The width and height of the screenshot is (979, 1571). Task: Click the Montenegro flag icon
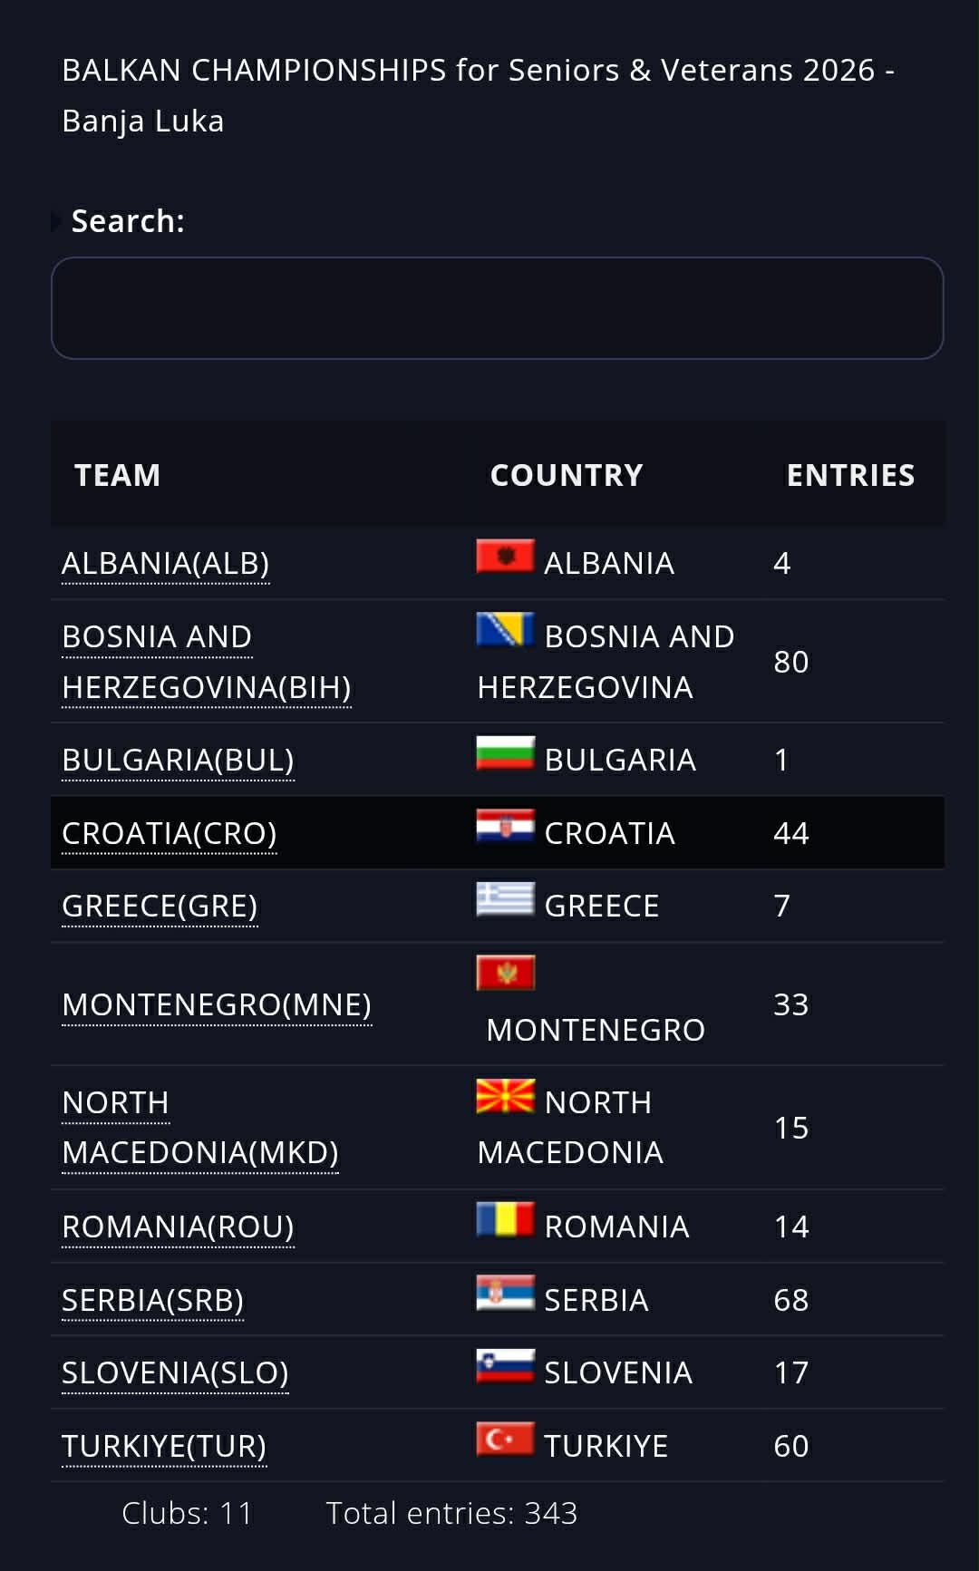505,973
